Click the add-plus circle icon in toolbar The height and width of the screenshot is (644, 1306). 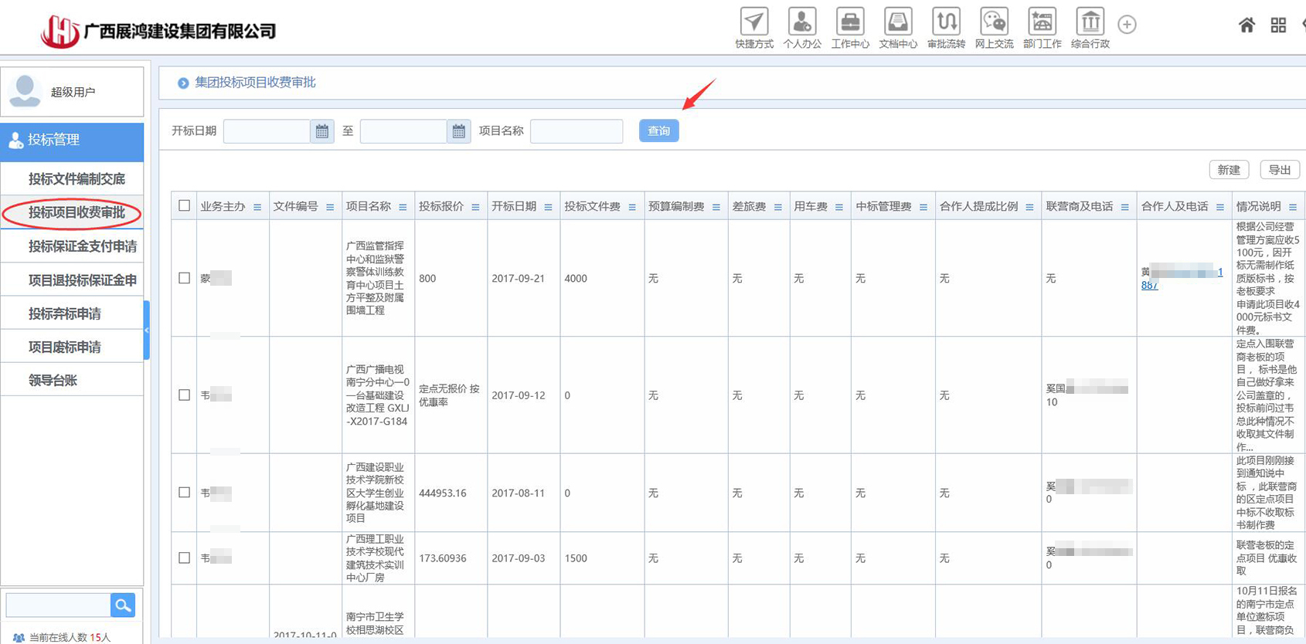1127,25
